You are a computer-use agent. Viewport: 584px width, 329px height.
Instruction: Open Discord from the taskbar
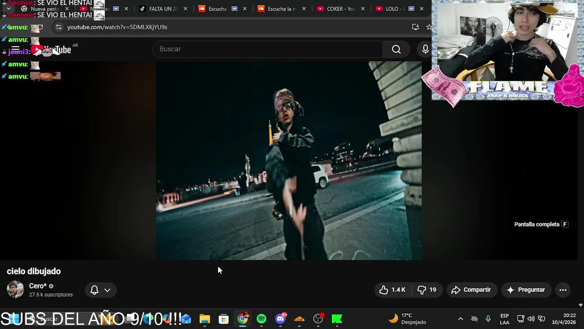pyautogui.click(x=281, y=319)
